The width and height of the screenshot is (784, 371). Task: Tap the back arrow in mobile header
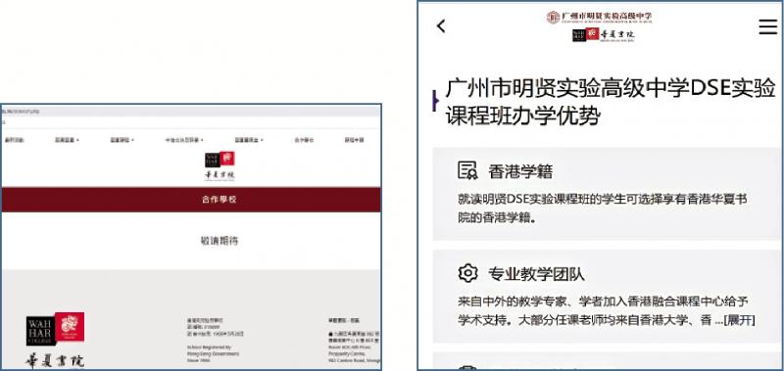tap(440, 26)
